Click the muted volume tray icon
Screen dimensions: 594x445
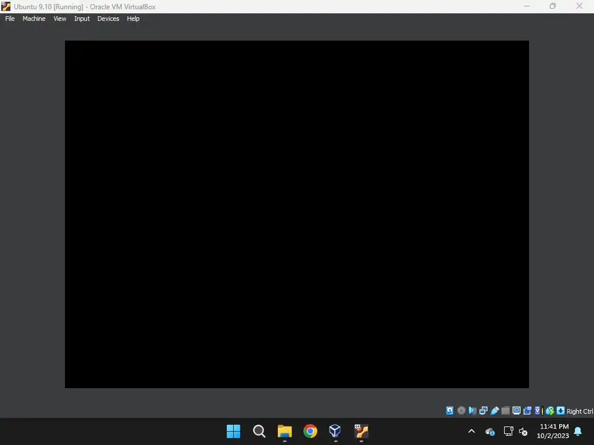click(x=523, y=431)
